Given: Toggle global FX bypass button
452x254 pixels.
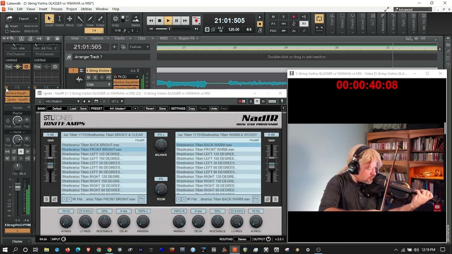Looking at the screenshot, I should pyautogui.click(x=273, y=24).
